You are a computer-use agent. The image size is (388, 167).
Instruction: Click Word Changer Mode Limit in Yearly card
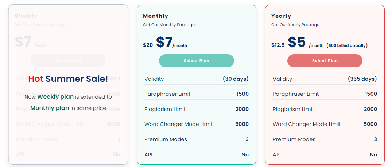tap(307, 124)
